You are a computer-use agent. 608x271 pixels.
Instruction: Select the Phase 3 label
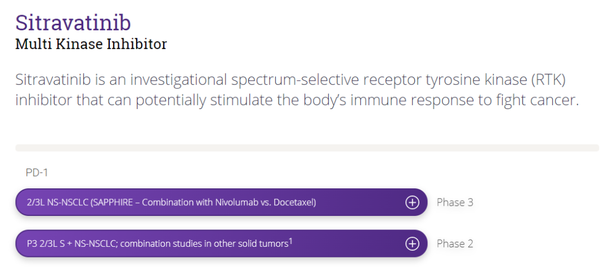(x=455, y=202)
